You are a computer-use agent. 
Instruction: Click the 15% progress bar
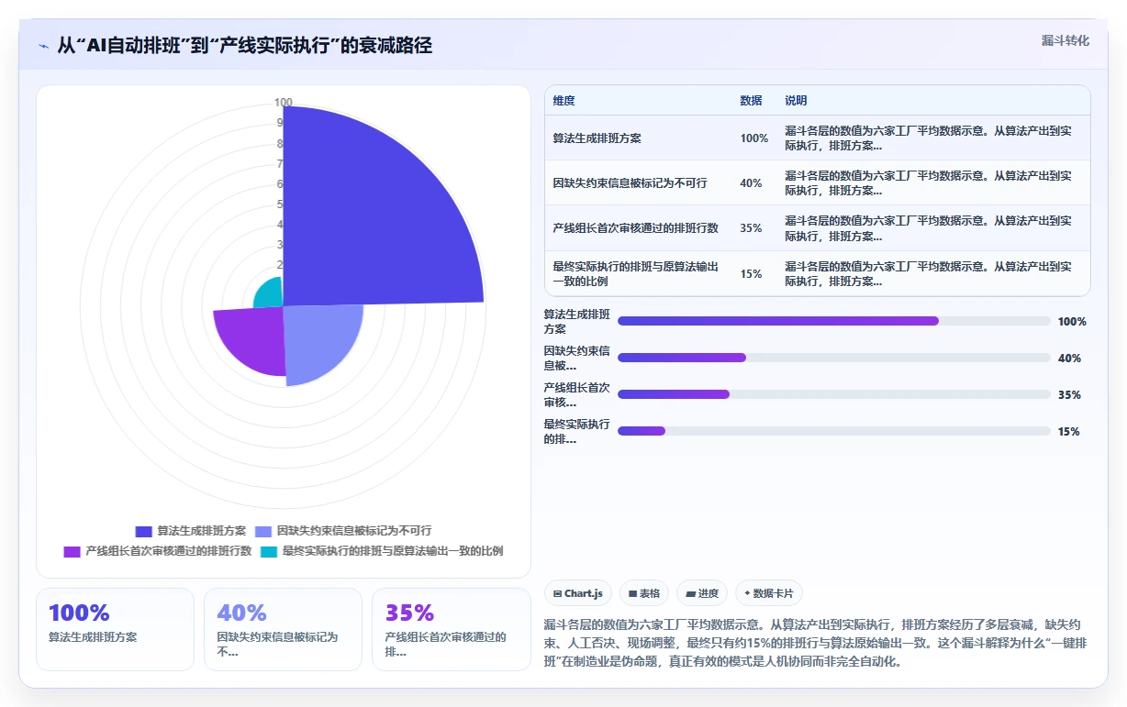[x=834, y=431]
